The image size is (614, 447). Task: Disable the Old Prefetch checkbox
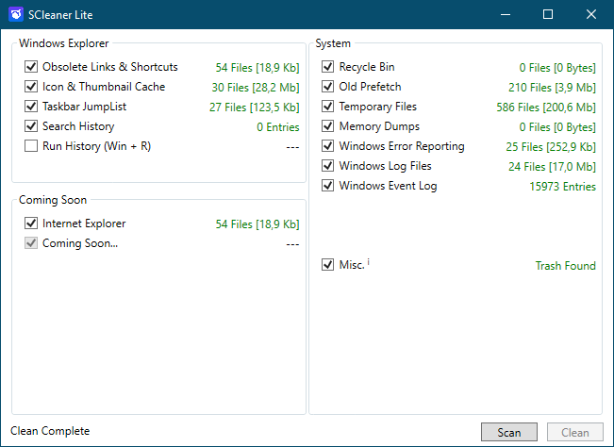pos(327,87)
